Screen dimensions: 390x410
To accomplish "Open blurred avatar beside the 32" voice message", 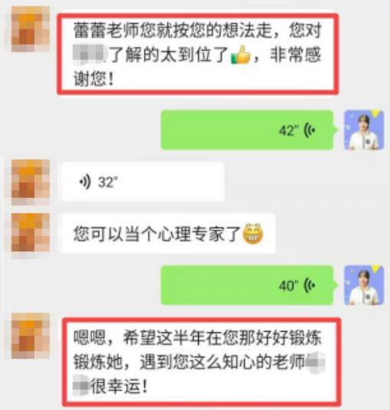I will pyautogui.click(x=30, y=182).
